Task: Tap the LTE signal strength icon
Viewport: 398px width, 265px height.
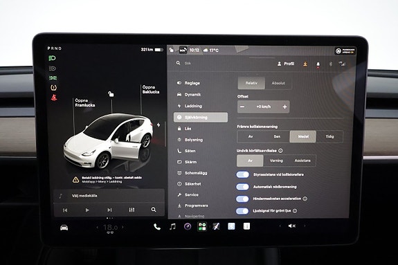Action: 342,64
